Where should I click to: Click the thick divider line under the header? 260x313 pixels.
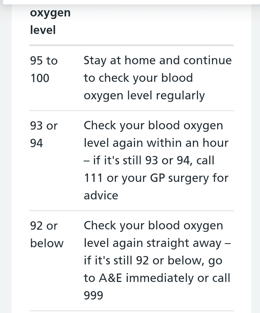coord(131,45)
